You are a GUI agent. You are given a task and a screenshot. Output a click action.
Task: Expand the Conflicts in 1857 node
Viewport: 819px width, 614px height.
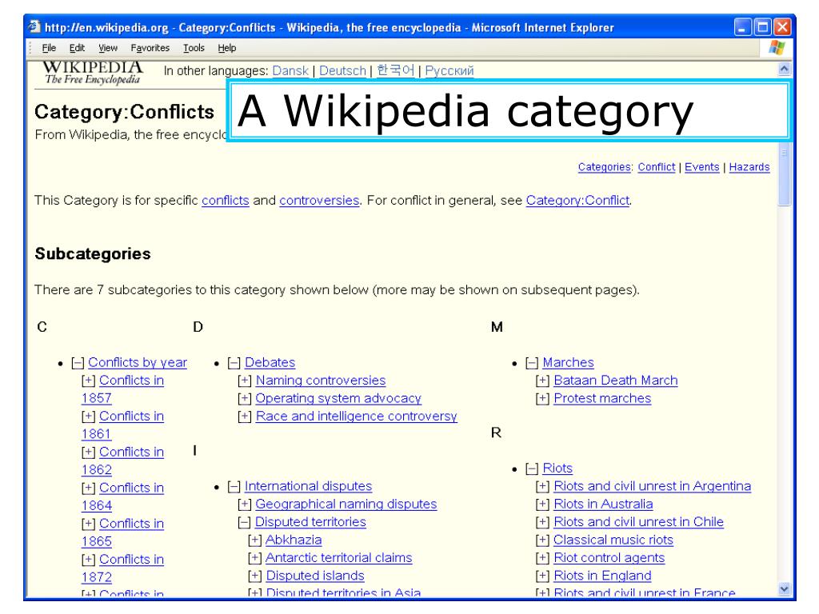coord(88,381)
